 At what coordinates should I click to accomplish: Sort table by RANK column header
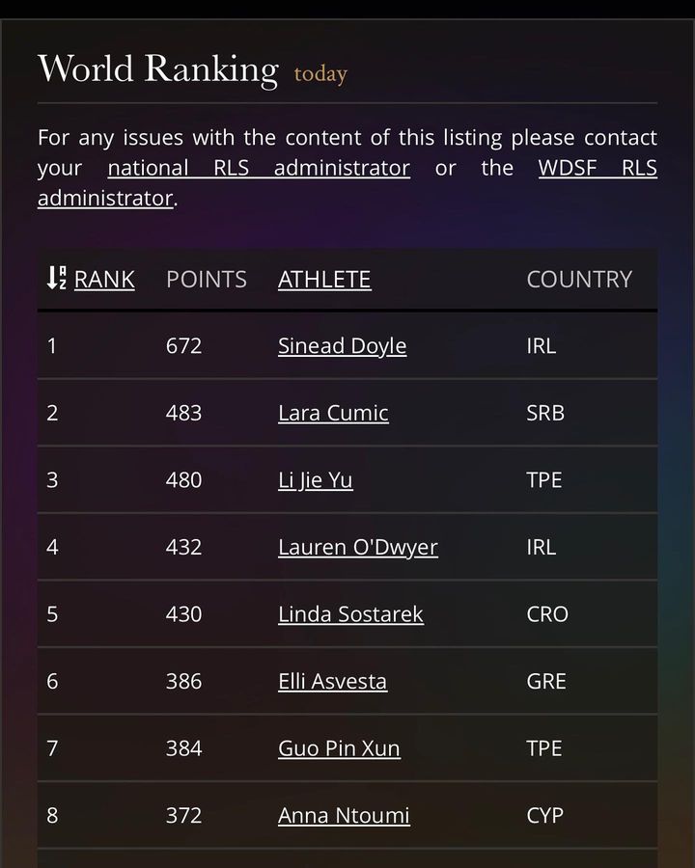[x=104, y=280]
